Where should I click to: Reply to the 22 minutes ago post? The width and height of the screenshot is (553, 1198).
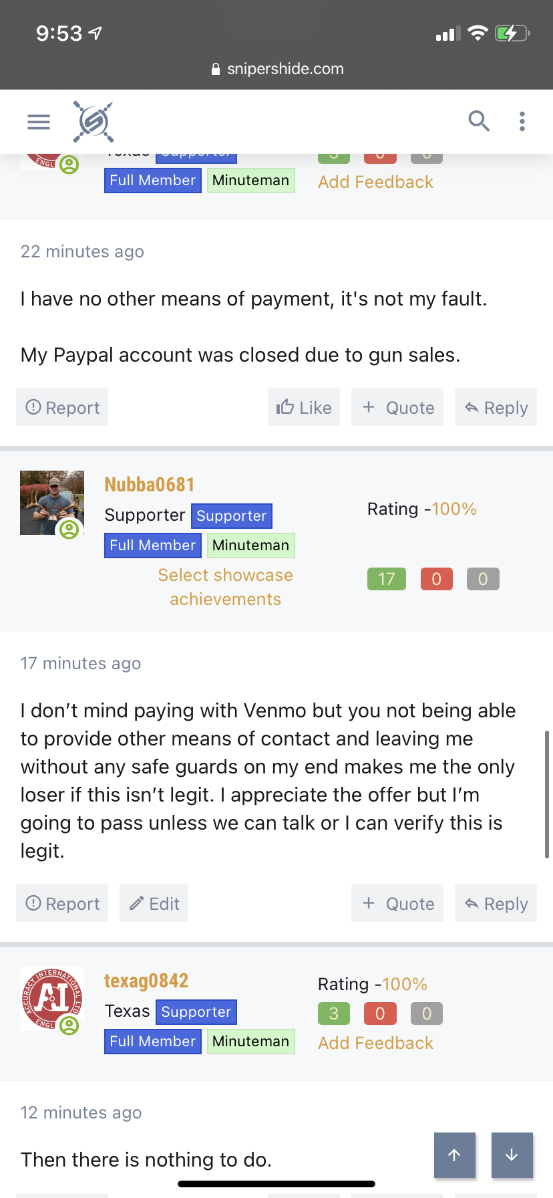pos(496,407)
